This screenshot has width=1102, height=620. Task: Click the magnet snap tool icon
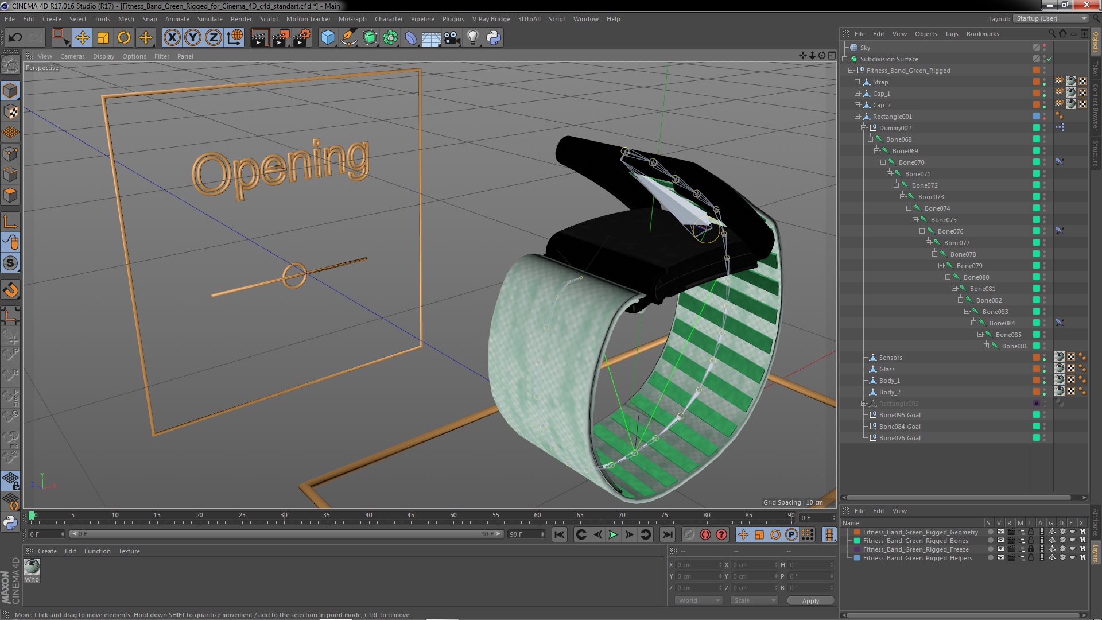(x=10, y=290)
